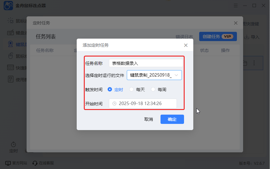Click the clock icon in start time
The height and width of the screenshot is (169, 270).
point(114,104)
